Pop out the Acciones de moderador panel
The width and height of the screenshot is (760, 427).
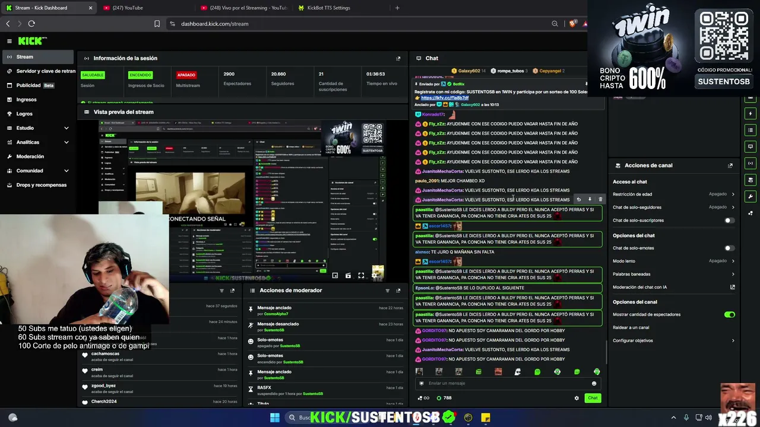click(x=398, y=291)
